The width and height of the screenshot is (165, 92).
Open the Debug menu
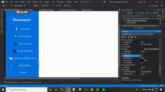[x=35, y=2]
